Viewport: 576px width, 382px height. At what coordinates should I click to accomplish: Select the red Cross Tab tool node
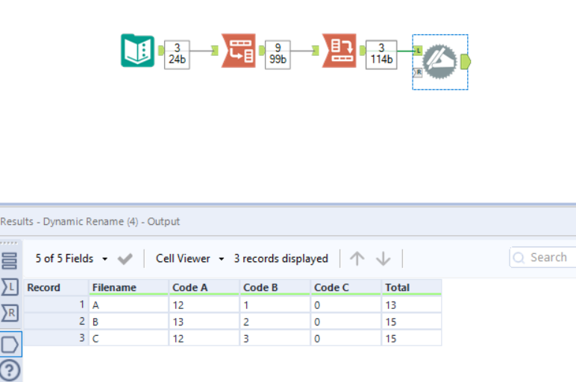(x=339, y=51)
